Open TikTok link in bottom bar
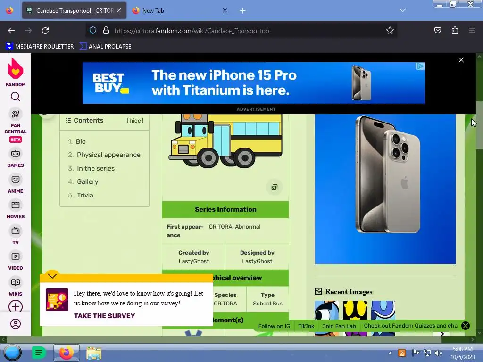 (306, 326)
